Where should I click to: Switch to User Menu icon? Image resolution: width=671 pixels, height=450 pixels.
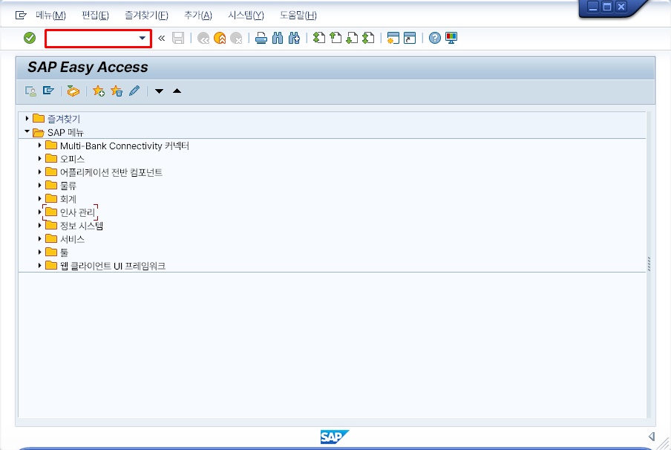coord(30,91)
